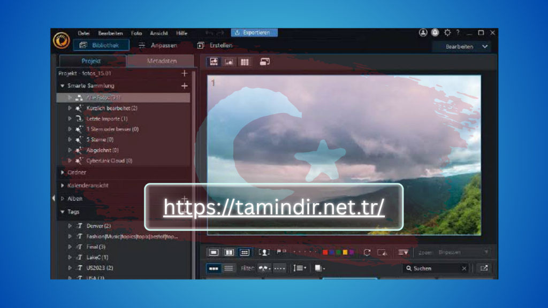The image size is (548, 308).
Task: Click the Exportieren button
Action: click(254, 33)
